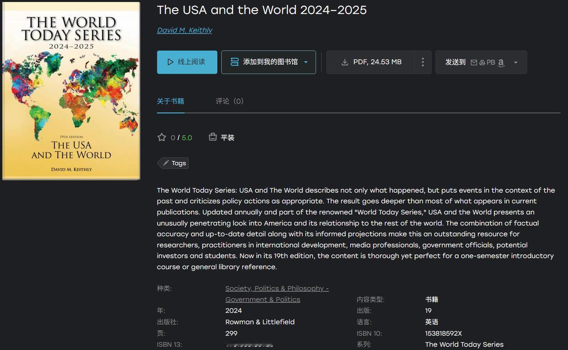The image size is (568, 350).
Task: Switch to the 关于书籍 tab
Action: point(170,101)
